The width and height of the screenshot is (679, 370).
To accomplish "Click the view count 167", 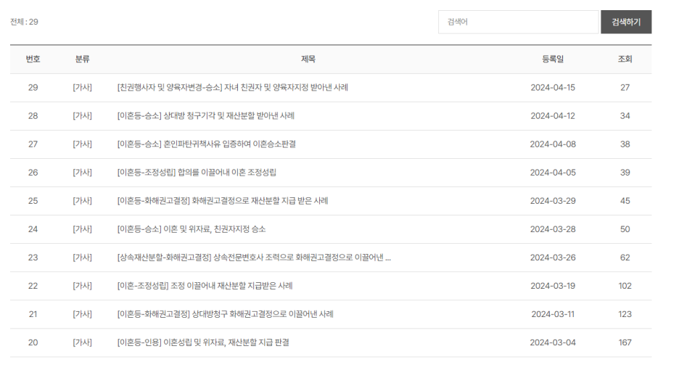I will point(625,342).
